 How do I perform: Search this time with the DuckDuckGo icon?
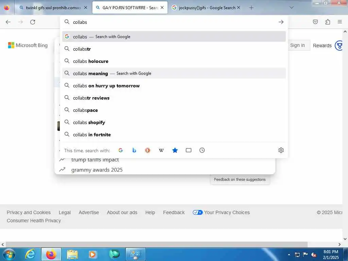tap(147, 150)
